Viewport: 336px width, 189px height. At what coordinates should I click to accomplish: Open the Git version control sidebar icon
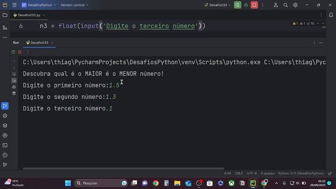pyautogui.click(x=5, y=164)
